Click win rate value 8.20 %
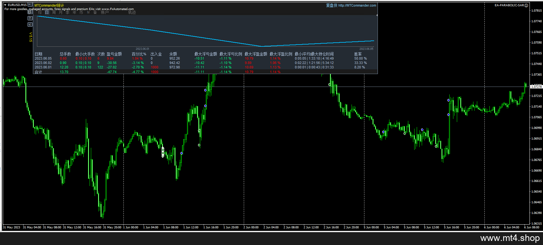 (x=359, y=67)
